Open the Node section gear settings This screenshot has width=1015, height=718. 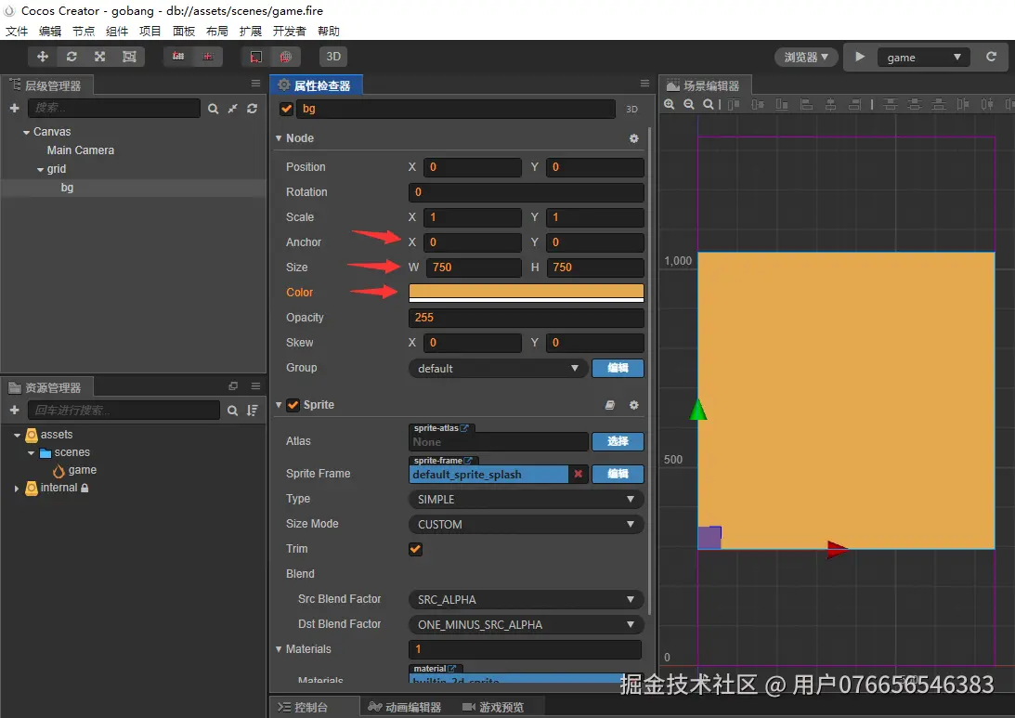click(x=633, y=138)
